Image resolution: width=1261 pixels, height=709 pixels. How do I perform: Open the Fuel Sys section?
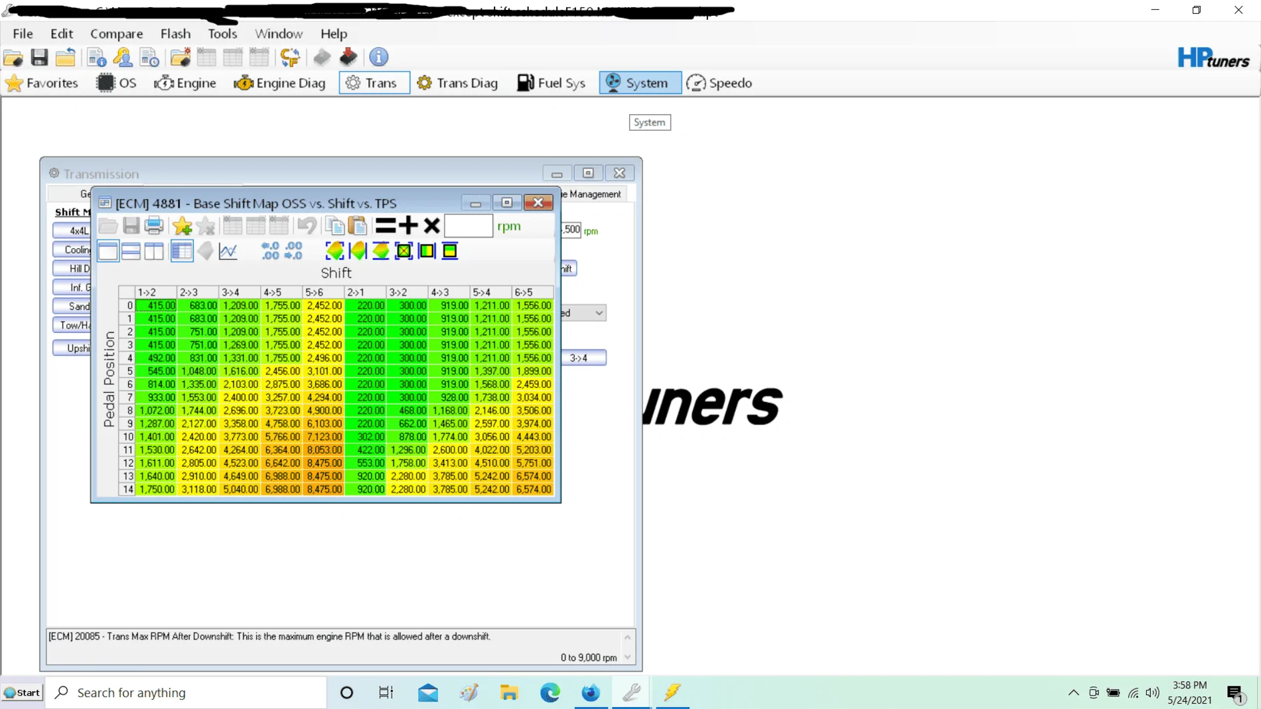coord(552,83)
